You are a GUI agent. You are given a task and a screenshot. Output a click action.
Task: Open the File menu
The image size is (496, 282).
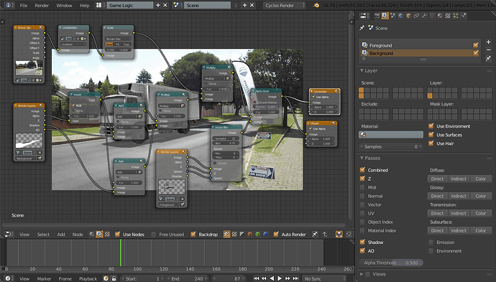24,5
